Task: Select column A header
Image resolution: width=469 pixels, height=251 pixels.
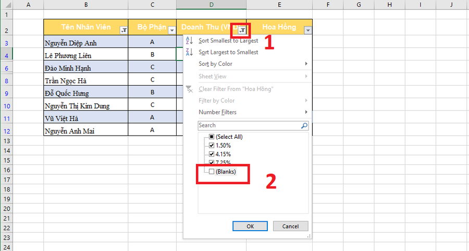Action: pyautogui.click(x=29, y=5)
